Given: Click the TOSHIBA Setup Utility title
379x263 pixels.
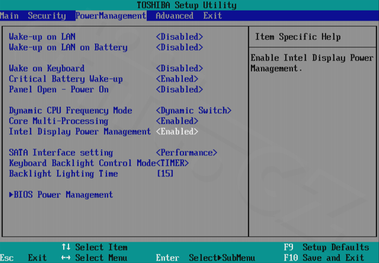Looking at the screenshot, I should coord(186,5).
